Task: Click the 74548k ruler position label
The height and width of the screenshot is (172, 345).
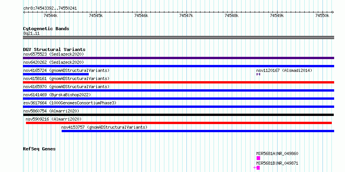Action: click(x=232, y=15)
